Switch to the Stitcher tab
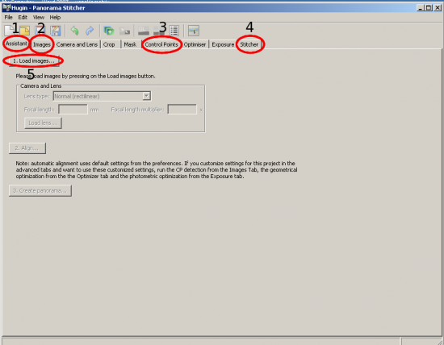This screenshot has width=444, height=345. point(249,44)
